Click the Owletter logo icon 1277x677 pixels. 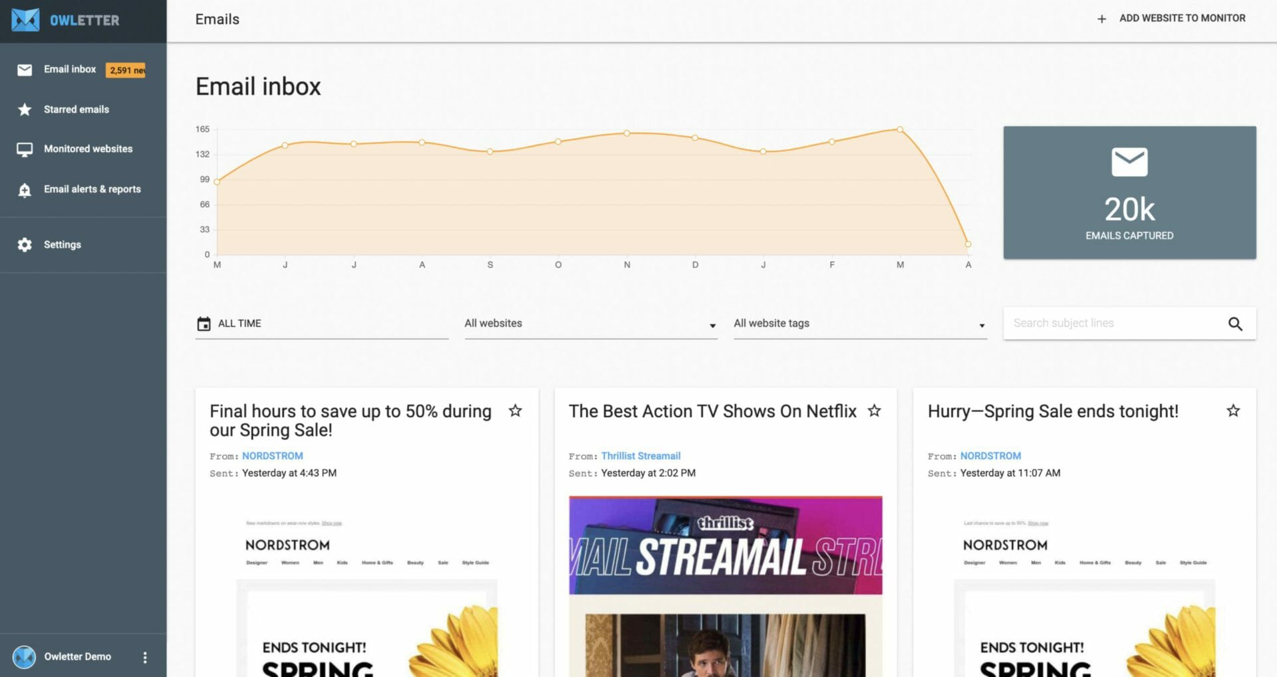tap(25, 20)
